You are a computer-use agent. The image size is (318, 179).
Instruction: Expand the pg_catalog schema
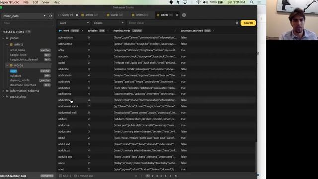point(3,97)
